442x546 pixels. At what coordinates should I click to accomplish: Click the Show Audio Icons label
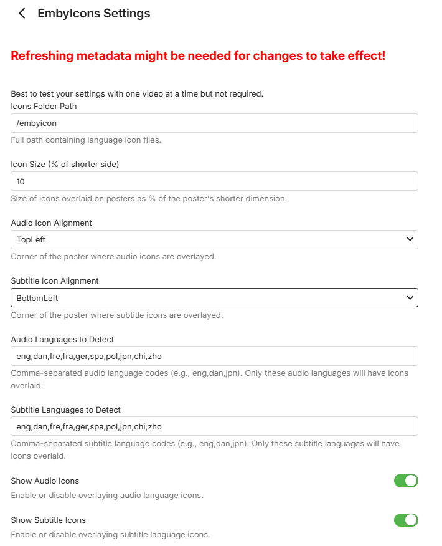click(x=45, y=481)
